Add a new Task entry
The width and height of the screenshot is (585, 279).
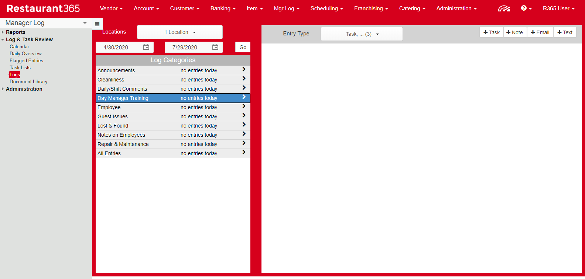(x=492, y=32)
